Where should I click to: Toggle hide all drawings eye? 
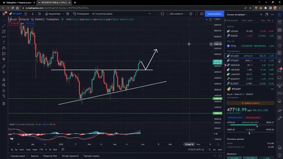click(x=4, y=96)
